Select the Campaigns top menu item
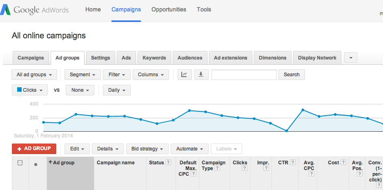This screenshot has width=383, height=190. [x=126, y=9]
